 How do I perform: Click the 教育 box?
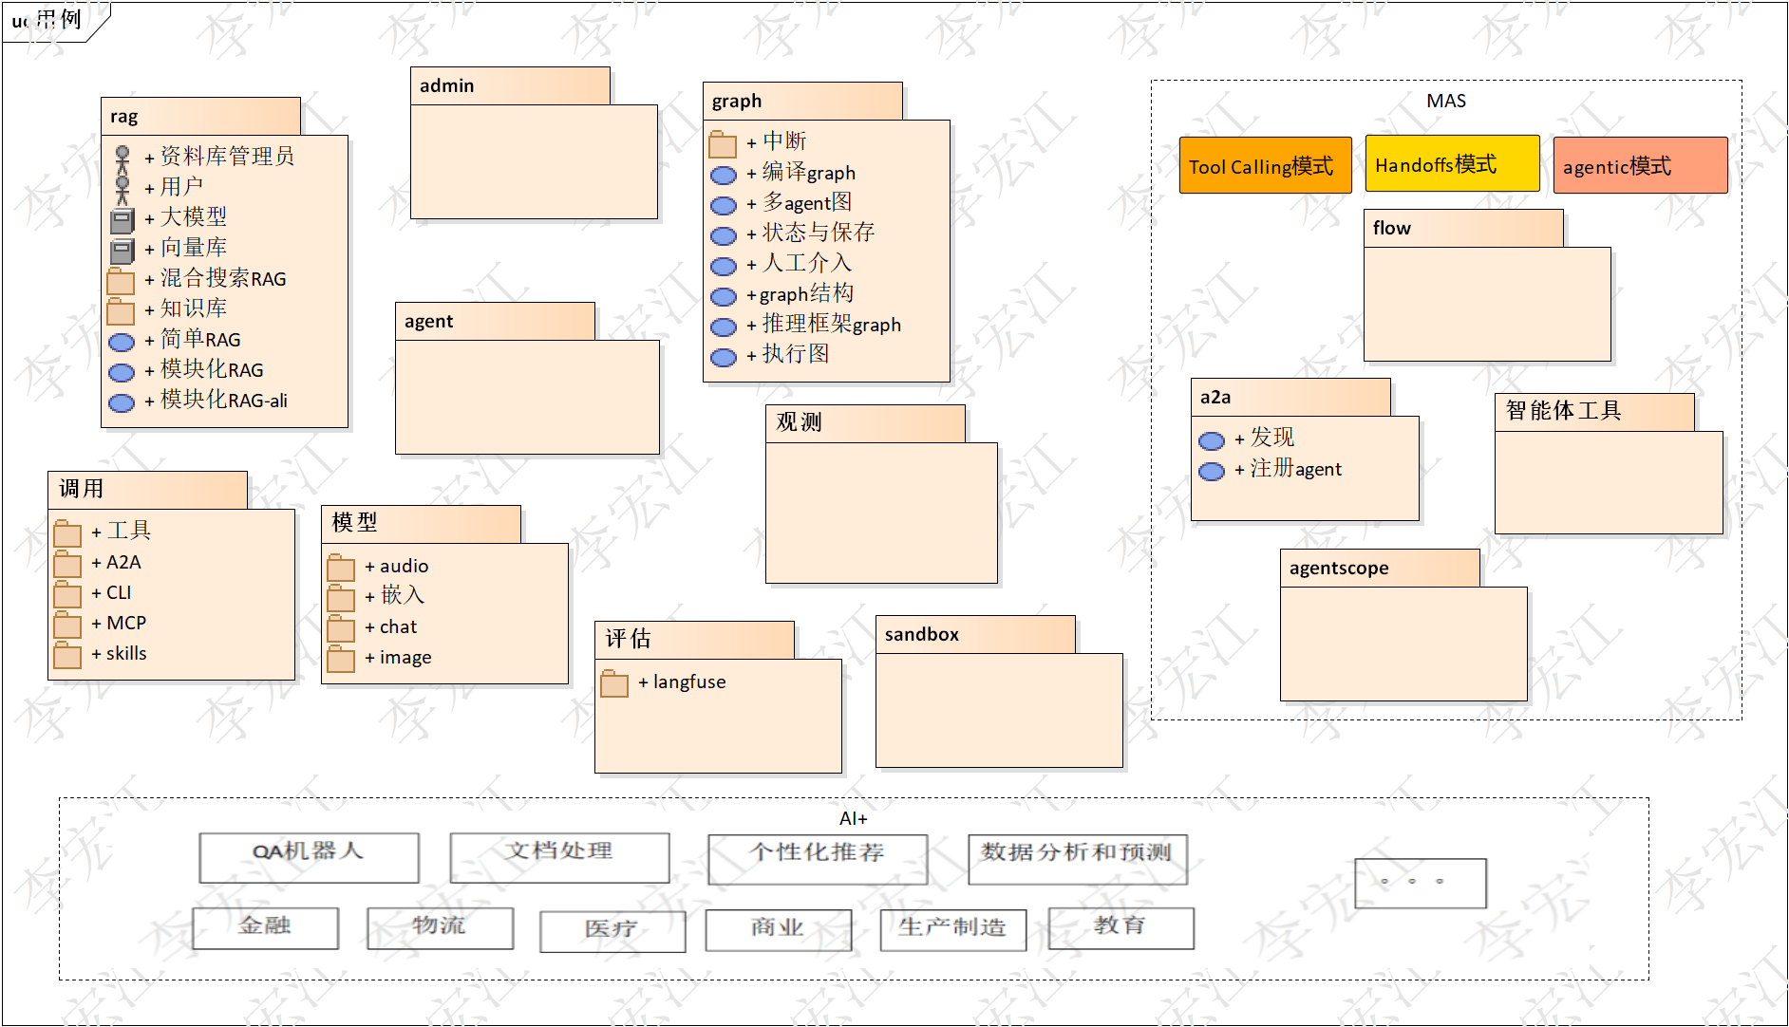point(1120,927)
